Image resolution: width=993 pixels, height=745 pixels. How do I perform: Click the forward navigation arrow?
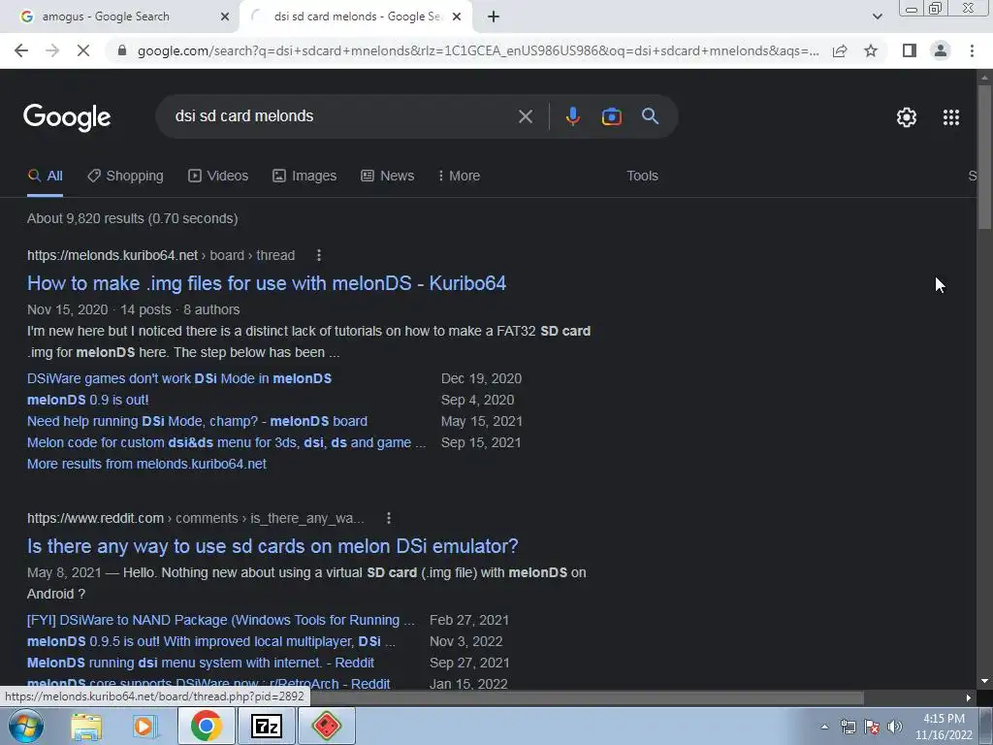(x=52, y=50)
